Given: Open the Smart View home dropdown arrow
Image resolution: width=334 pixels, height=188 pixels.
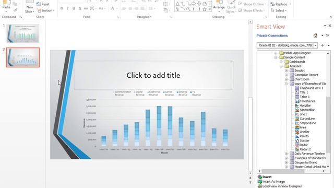Looking at the screenshot, I should pyautogui.click(x=323, y=36).
